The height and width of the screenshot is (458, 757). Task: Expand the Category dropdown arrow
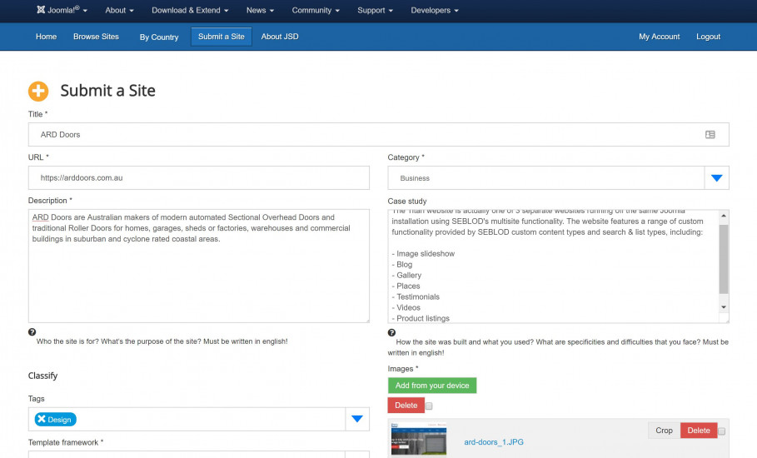tap(716, 178)
